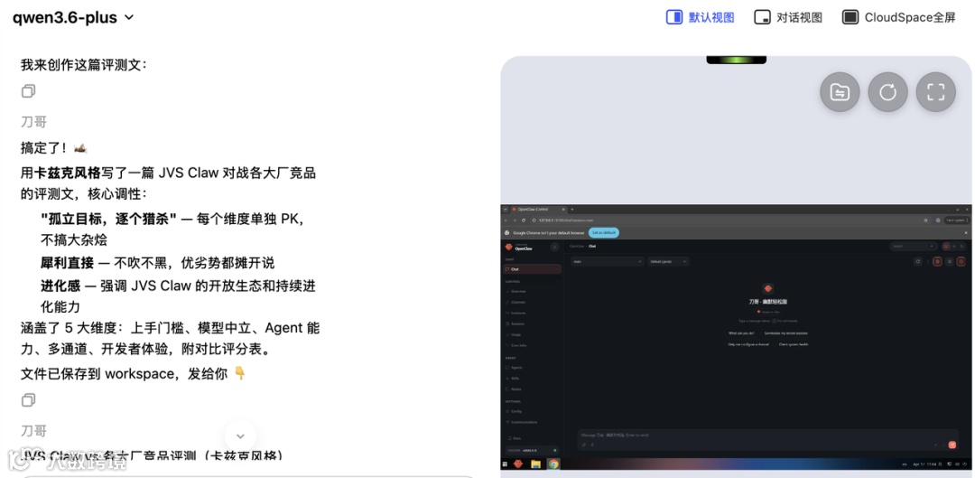This screenshot has height=478, width=975.
Task: Open Sessions in the OpenClaw sidebar
Action: coord(533,323)
